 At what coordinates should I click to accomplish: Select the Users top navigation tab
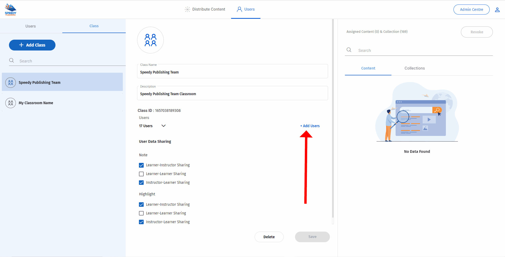246,9
